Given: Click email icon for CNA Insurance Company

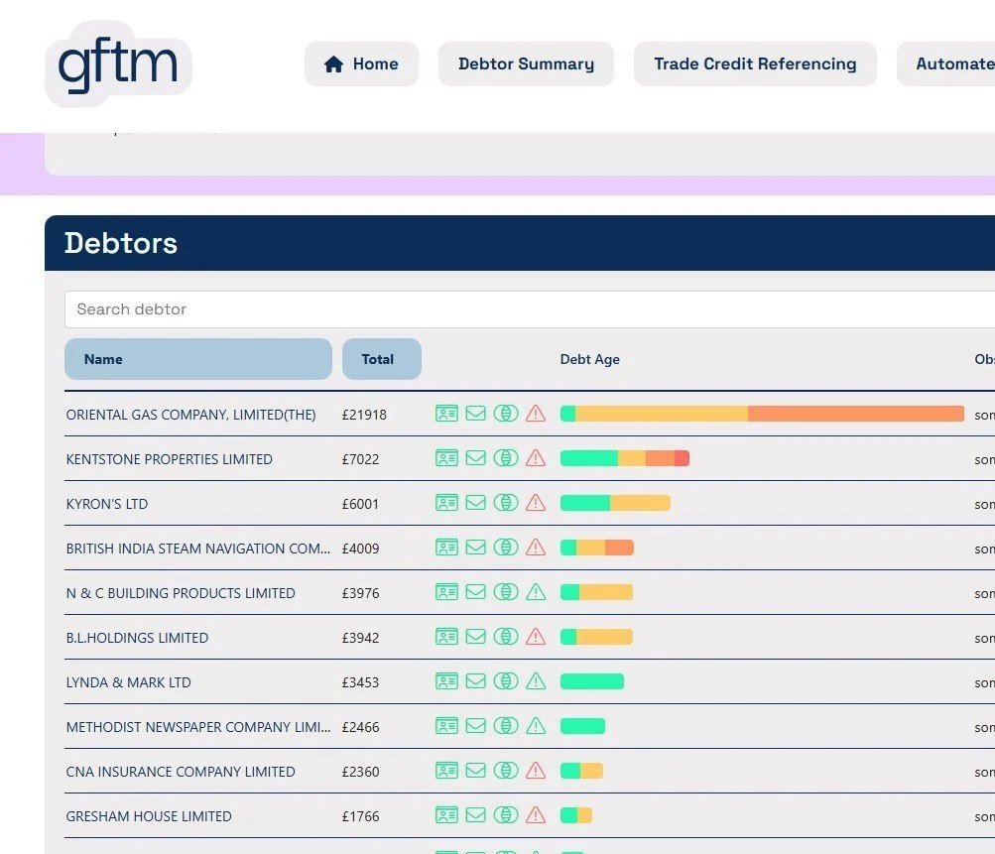Looking at the screenshot, I should [476, 771].
